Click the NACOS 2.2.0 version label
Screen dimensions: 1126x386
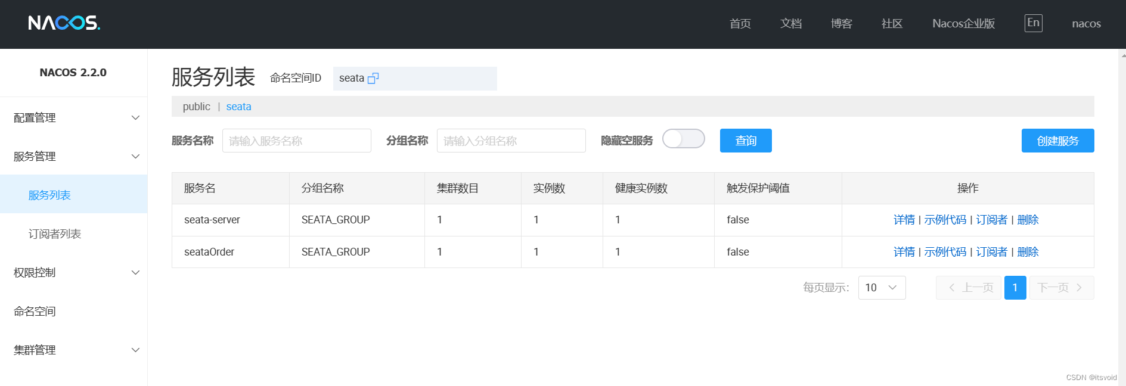pyautogui.click(x=73, y=73)
